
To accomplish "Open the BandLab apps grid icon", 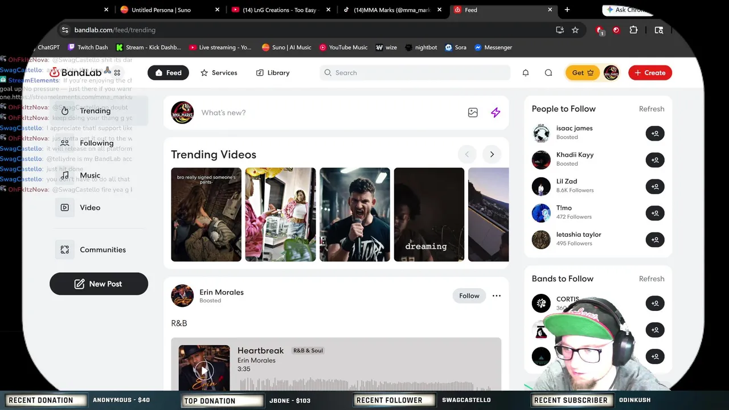I will coord(117,73).
